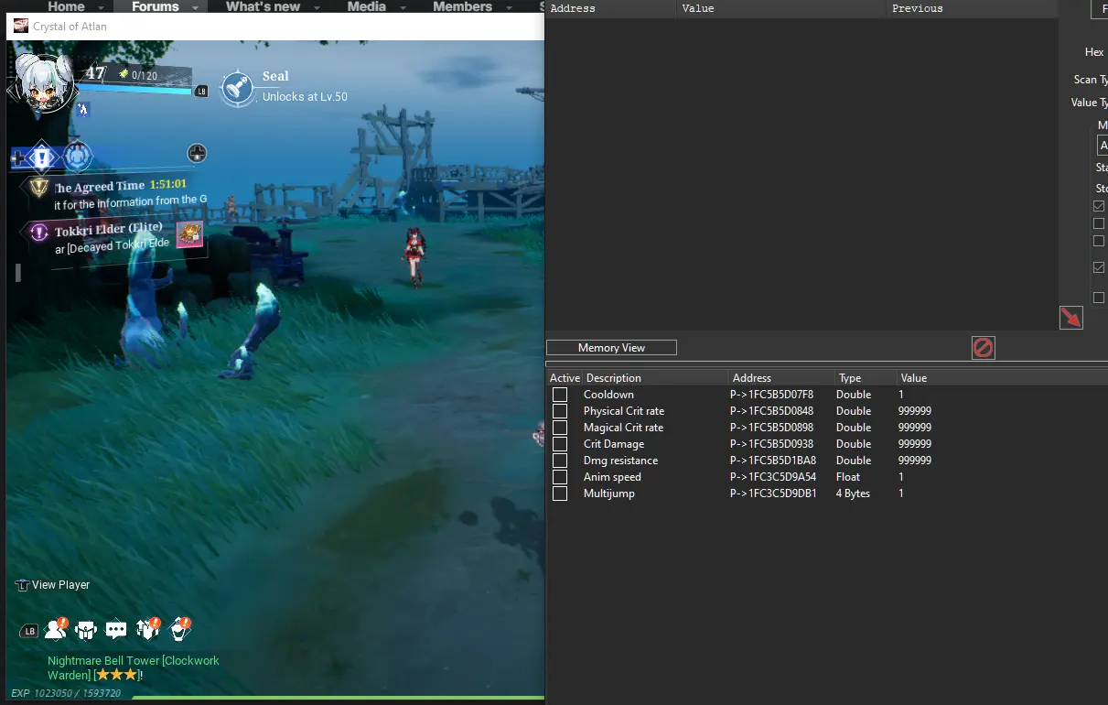The width and height of the screenshot is (1108, 705).
Task: Select the Anim speed Float type cell
Action: (x=848, y=477)
